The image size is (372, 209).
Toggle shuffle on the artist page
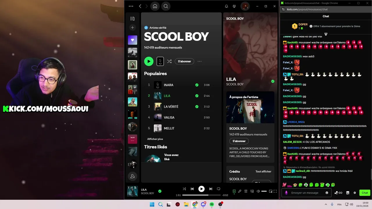click(x=169, y=61)
